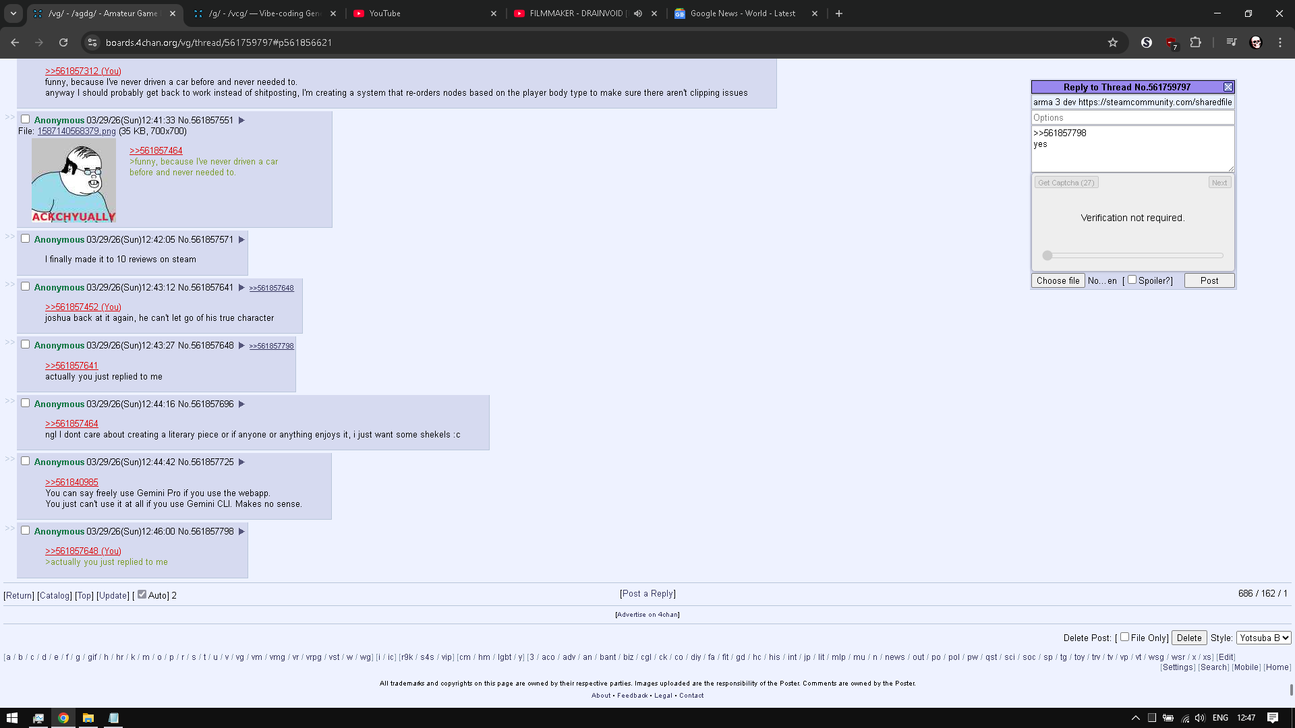The image size is (1295, 728).
Task: Expand post menu arrow for No.561857798
Action: (241, 532)
